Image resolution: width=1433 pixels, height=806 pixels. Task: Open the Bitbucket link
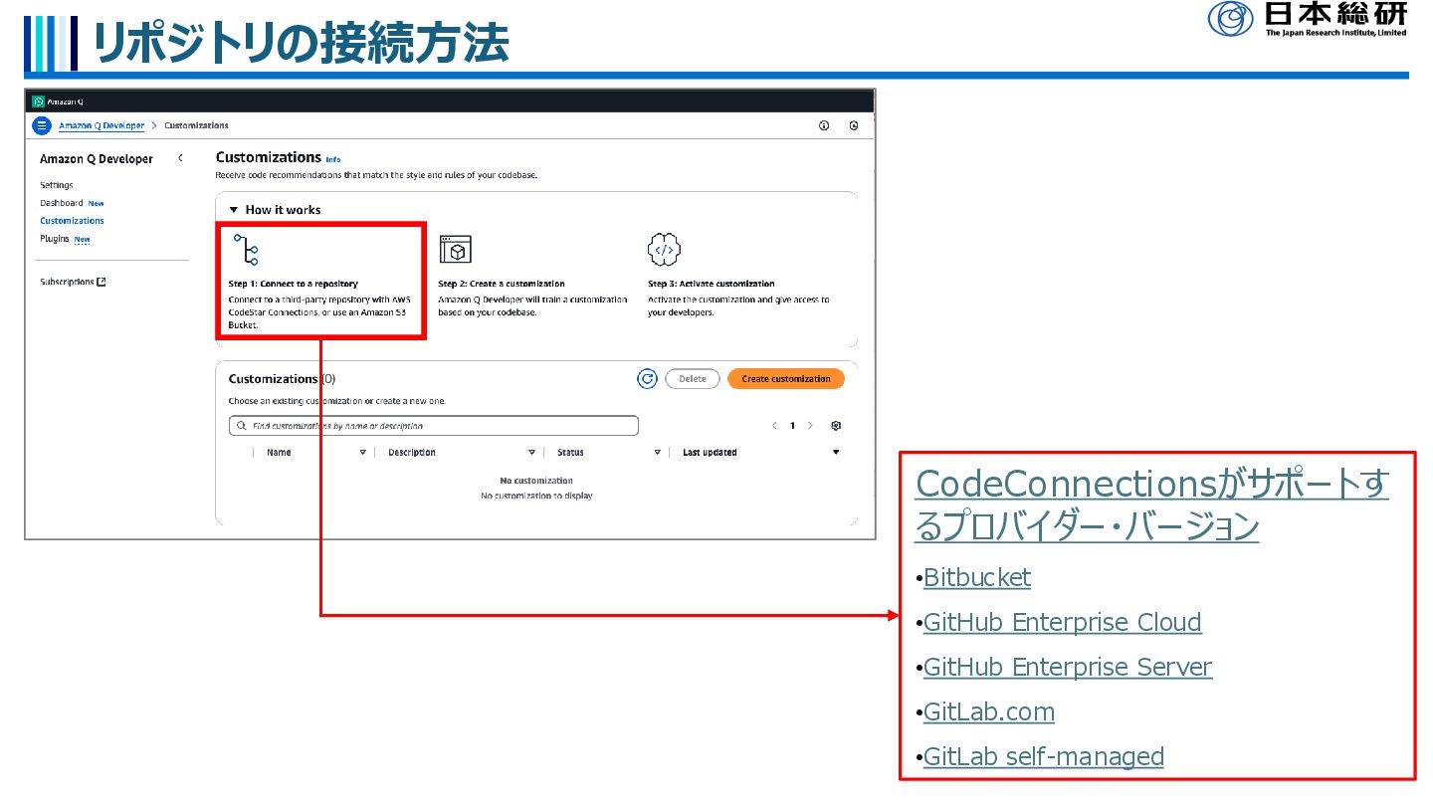click(x=977, y=578)
